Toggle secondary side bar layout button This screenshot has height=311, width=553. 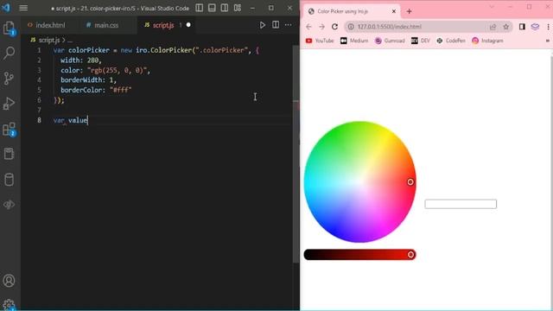225,8
